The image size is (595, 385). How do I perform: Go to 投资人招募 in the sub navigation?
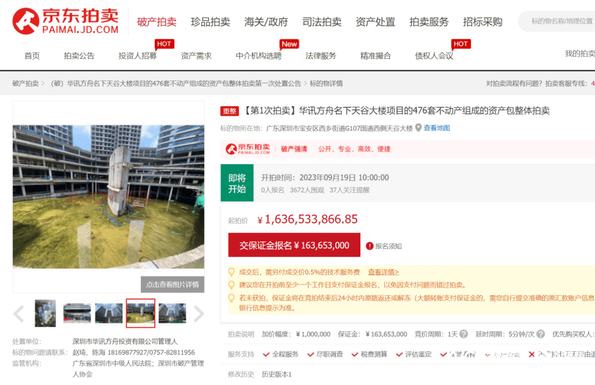pyautogui.click(x=138, y=56)
